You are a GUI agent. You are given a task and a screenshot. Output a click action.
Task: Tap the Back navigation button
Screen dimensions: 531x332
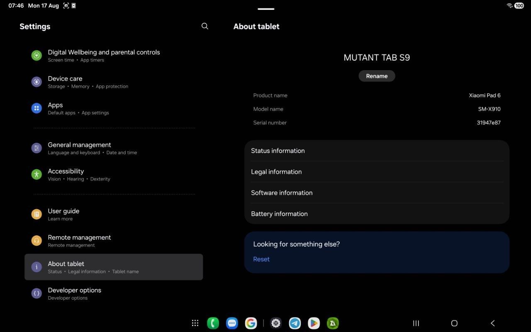click(492, 323)
